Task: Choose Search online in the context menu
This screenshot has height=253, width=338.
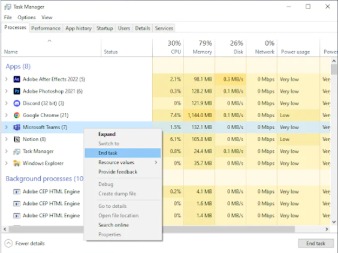Action: point(123,225)
